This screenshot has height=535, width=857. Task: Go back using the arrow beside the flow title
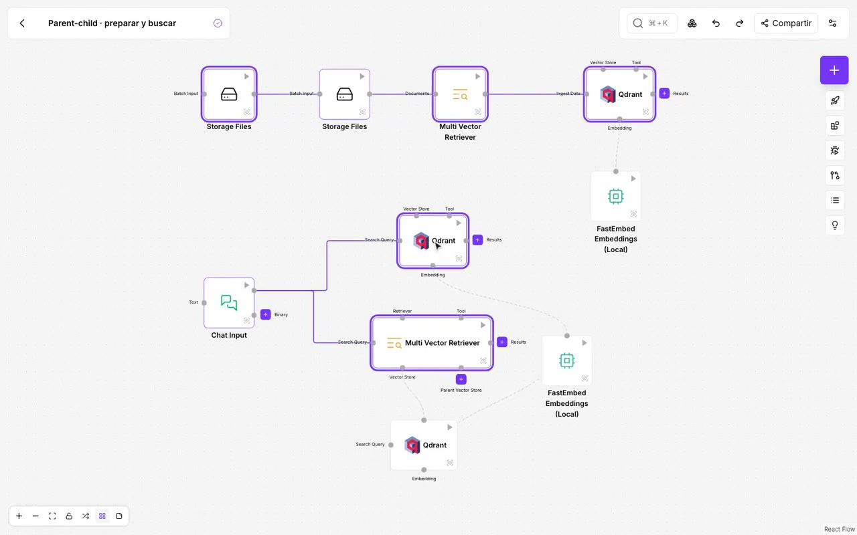22,23
